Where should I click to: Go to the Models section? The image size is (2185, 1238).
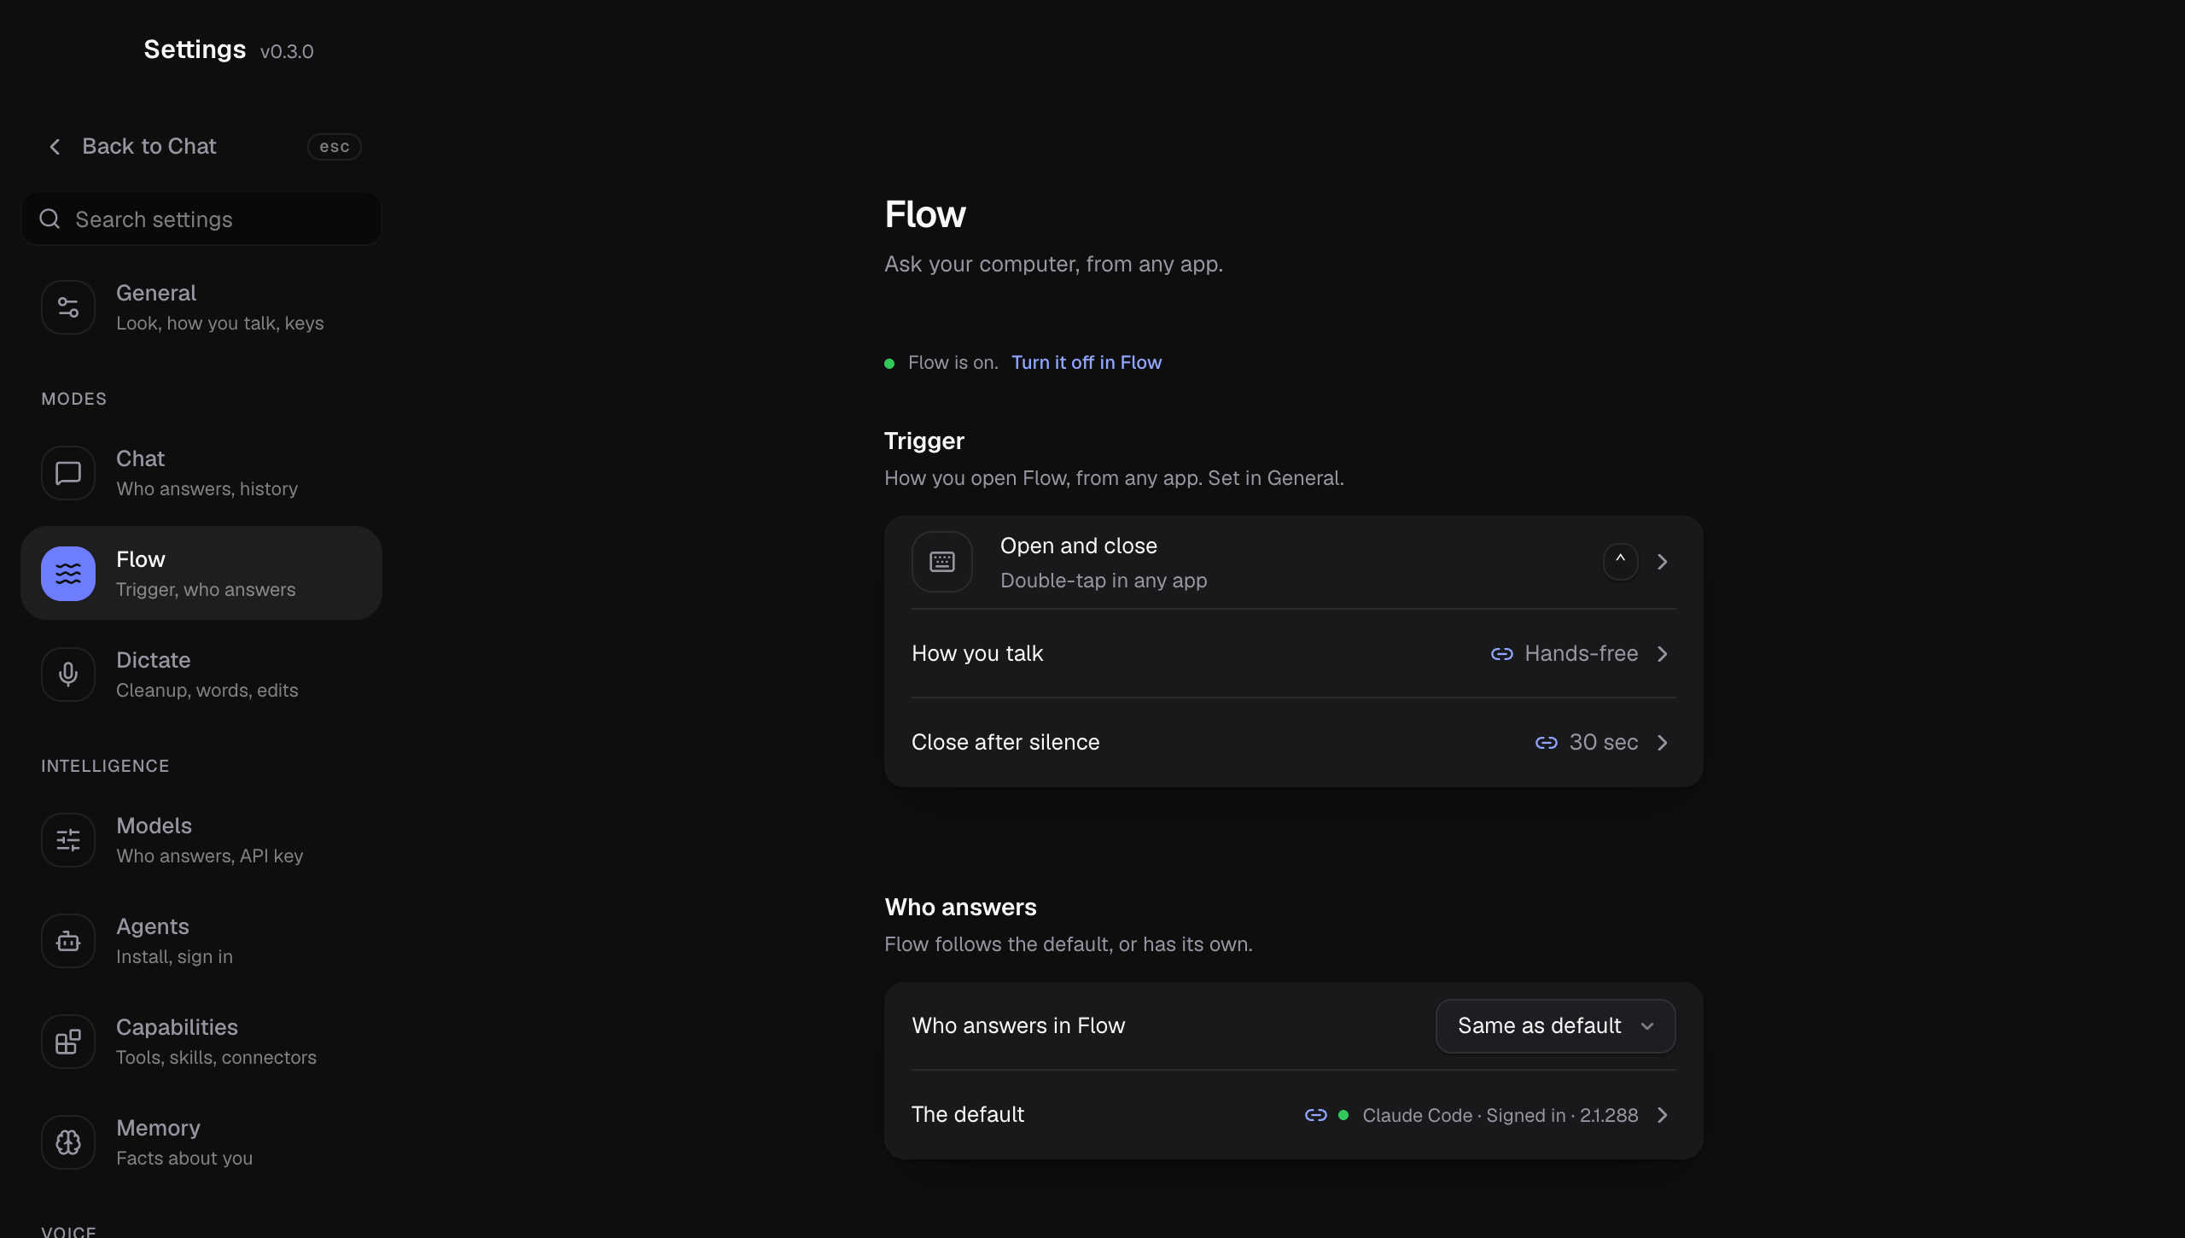pos(201,840)
